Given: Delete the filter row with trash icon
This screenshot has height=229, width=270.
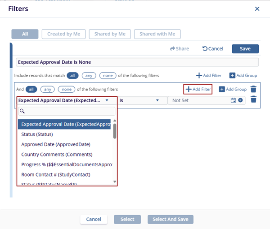Looking at the screenshot, I should coord(253,99).
